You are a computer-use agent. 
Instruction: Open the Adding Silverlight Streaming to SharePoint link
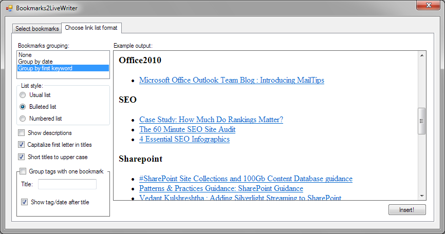tap(240, 198)
